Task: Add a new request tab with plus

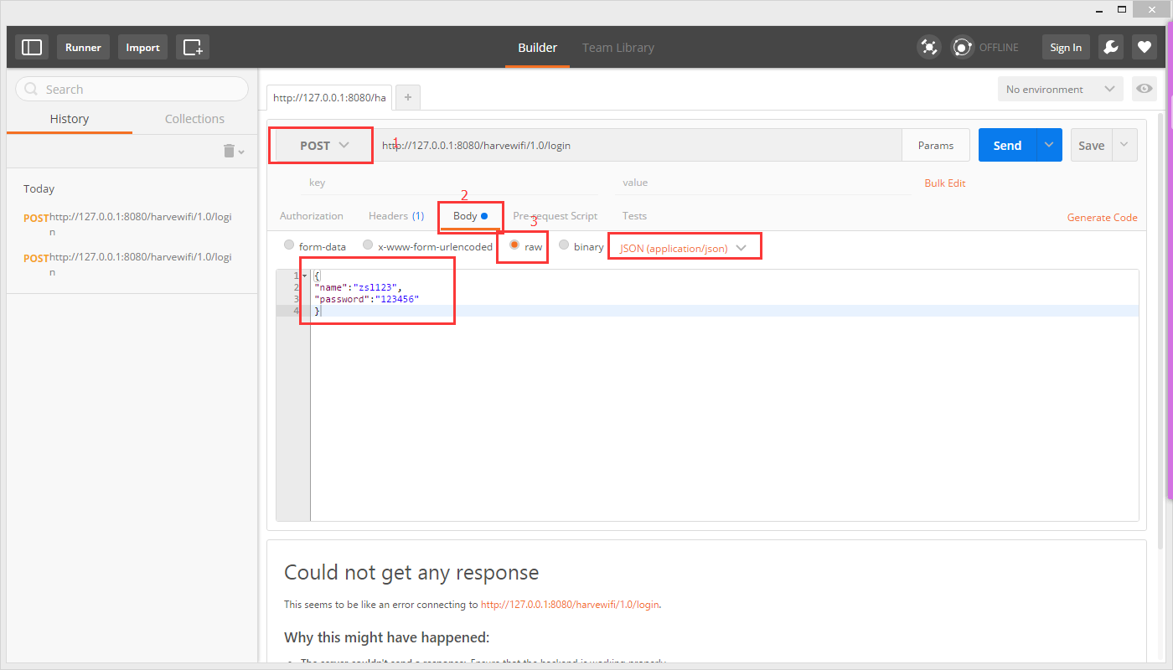Action: pyautogui.click(x=408, y=97)
